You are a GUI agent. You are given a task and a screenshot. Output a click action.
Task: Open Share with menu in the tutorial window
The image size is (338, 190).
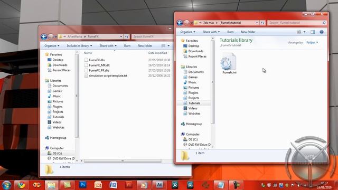point(211,32)
